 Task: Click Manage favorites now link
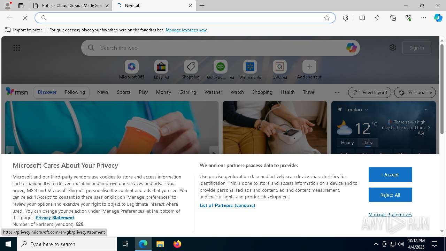tap(186, 30)
